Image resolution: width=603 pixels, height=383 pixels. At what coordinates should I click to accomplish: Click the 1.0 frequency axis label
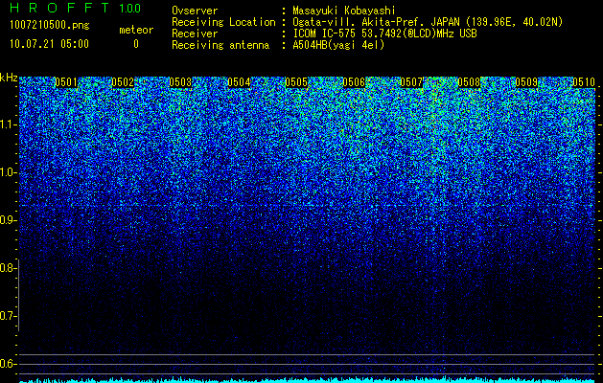9,172
